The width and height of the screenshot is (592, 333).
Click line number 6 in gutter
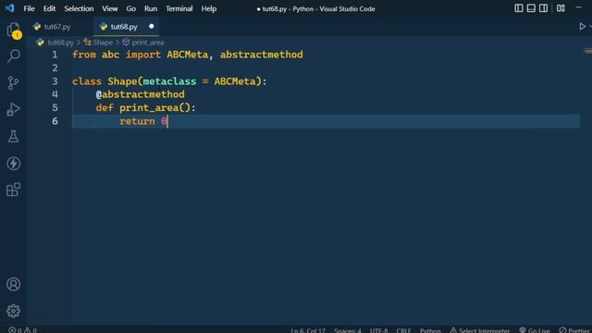click(x=55, y=121)
